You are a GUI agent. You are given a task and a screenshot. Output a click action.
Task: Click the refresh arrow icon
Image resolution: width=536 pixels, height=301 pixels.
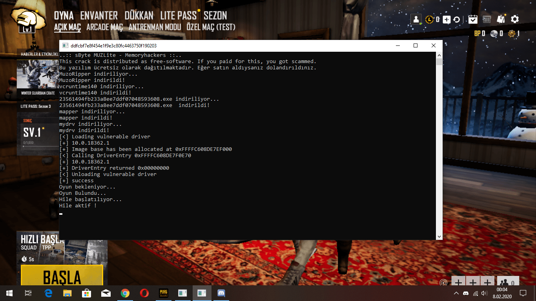(457, 19)
